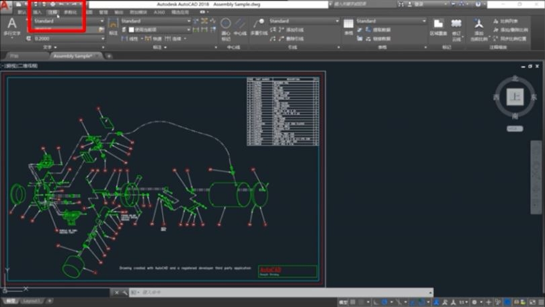This screenshot has height=307, width=545.
Task: Open the multileader style Standard dropdown
Action: click(x=304, y=21)
